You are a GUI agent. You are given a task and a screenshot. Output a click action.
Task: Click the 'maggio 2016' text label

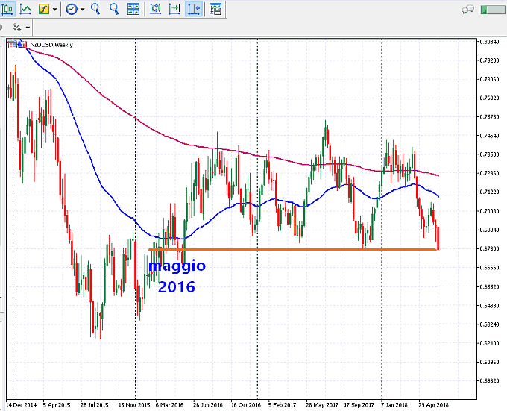177,275
